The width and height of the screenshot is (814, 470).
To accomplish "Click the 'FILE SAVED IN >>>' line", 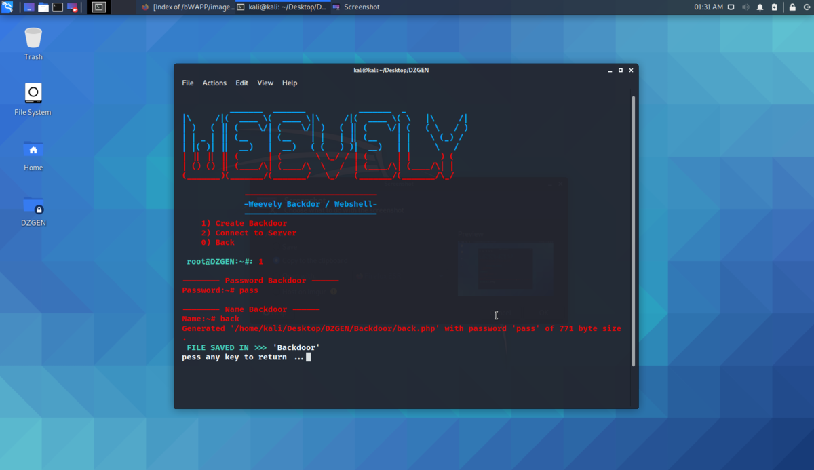I will pyautogui.click(x=253, y=347).
